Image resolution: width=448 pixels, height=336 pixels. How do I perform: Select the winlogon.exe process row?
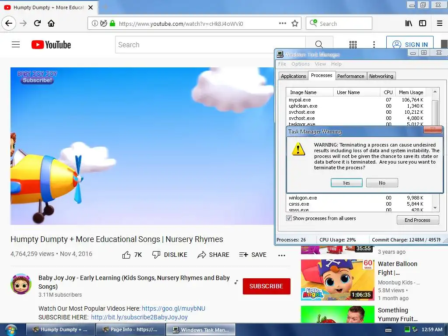(356, 198)
